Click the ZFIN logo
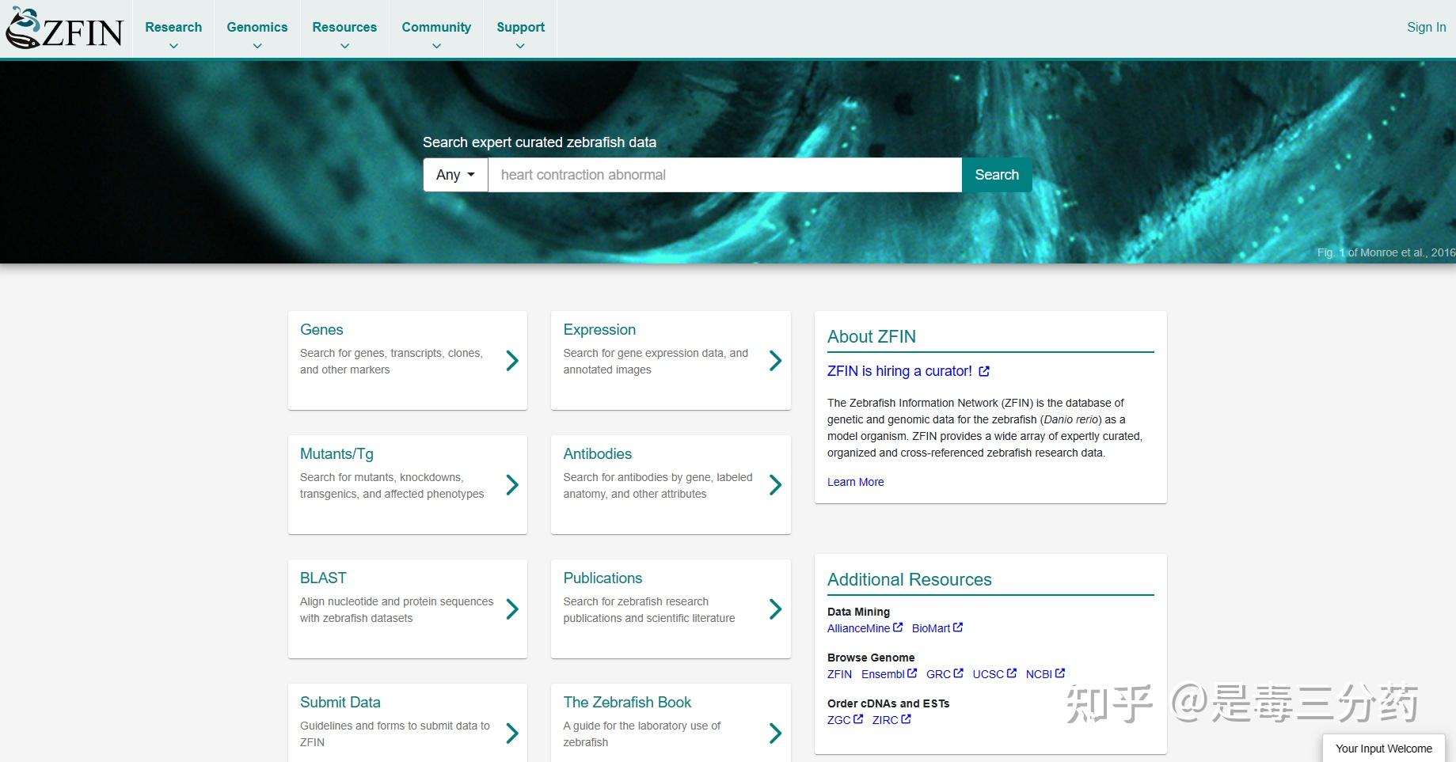Screen dimensions: 1456x762 pos(65,29)
